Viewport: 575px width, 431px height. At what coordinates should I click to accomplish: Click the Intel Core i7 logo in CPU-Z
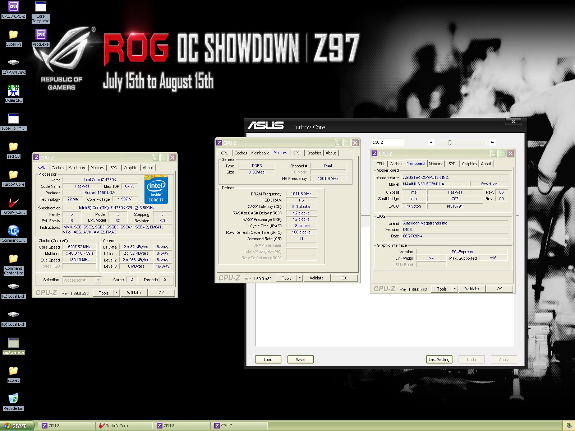coord(156,189)
